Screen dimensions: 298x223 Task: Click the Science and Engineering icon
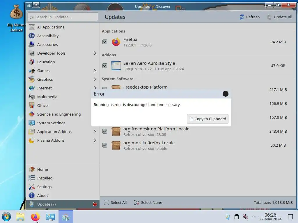(31, 114)
